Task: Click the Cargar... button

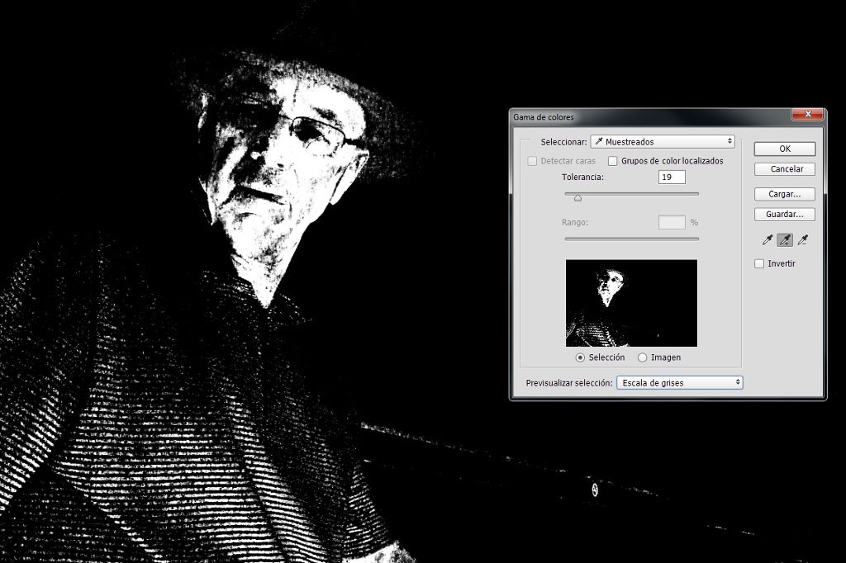Action: (785, 194)
